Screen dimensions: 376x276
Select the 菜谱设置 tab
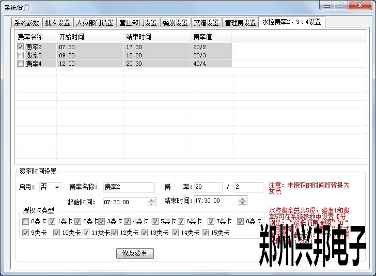(x=206, y=23)
